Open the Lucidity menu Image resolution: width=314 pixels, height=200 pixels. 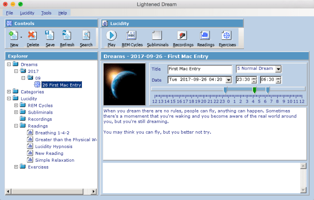pos(27,12)
